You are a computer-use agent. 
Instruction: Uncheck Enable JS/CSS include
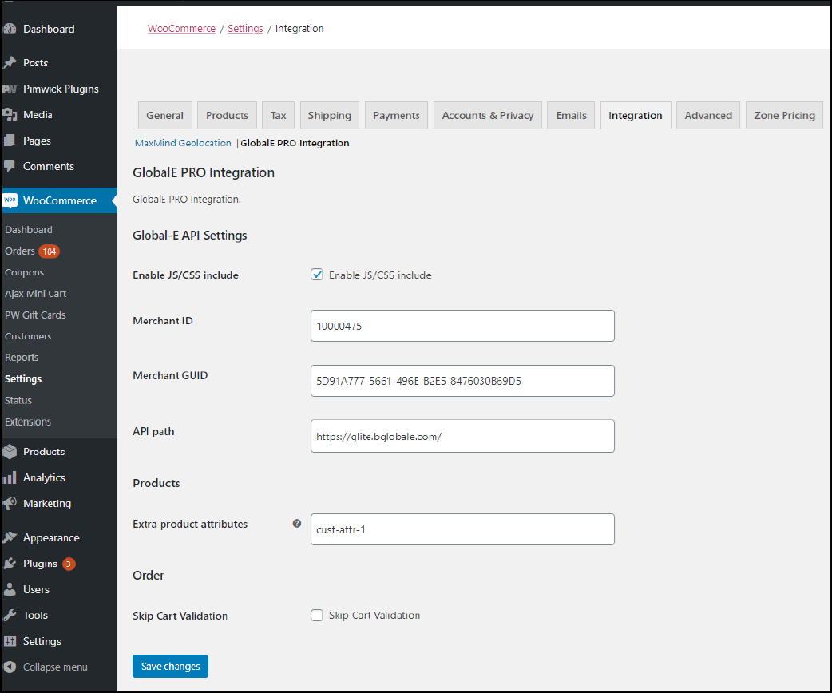tap(317, 274)
